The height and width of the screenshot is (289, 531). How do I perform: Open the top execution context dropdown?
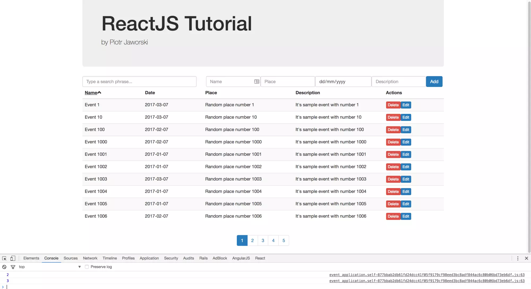(x=50, y=267)
